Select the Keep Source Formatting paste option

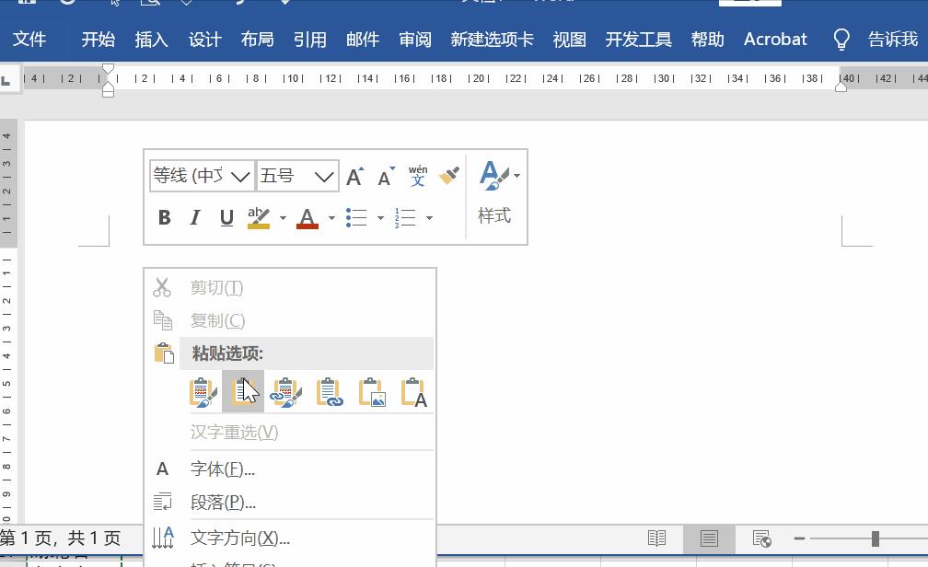(x=203, y=391)
